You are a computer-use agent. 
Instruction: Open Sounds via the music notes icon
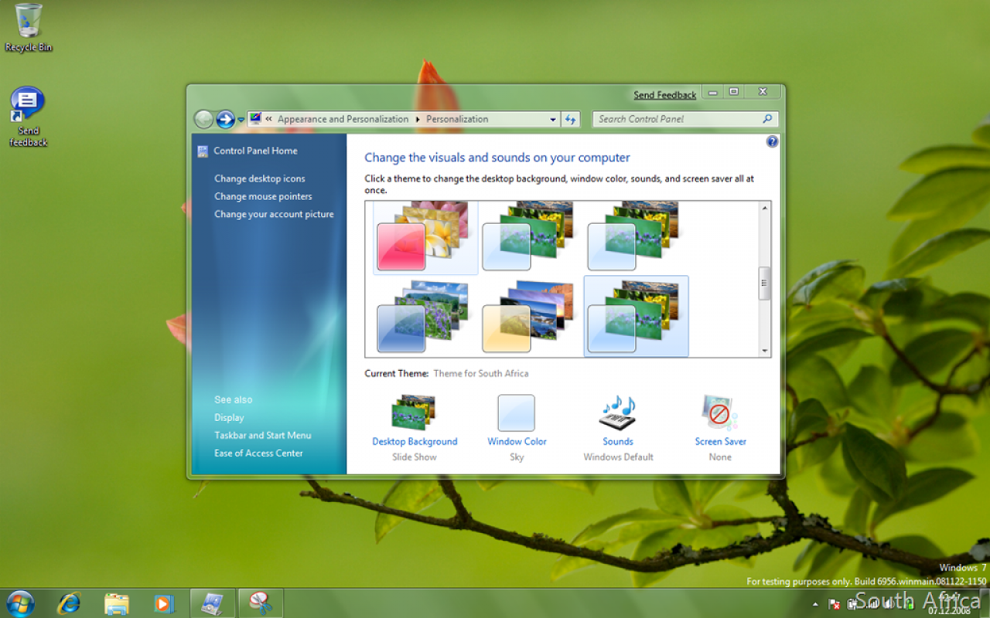point(618,413)
